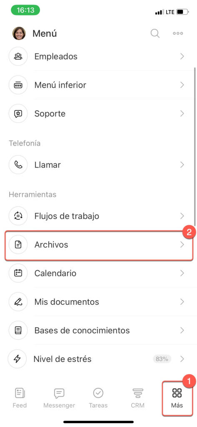Tap the Llamar phone icon
The image size is (197, 427).
coord(18,165)
